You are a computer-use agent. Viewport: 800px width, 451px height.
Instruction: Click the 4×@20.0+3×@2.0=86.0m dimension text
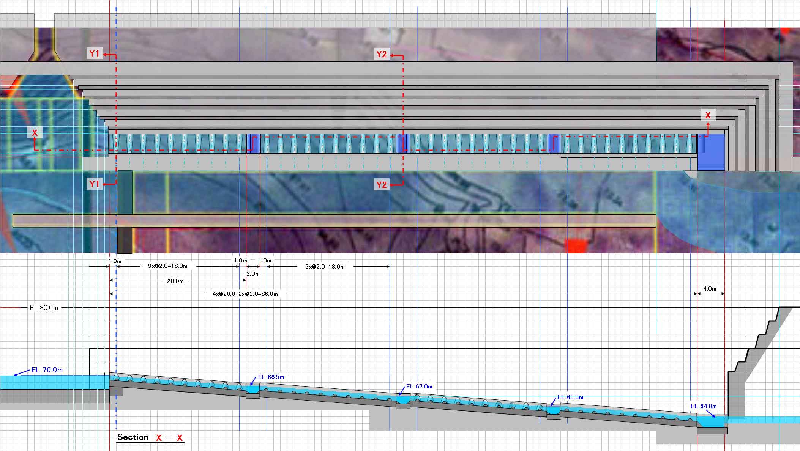245,294
